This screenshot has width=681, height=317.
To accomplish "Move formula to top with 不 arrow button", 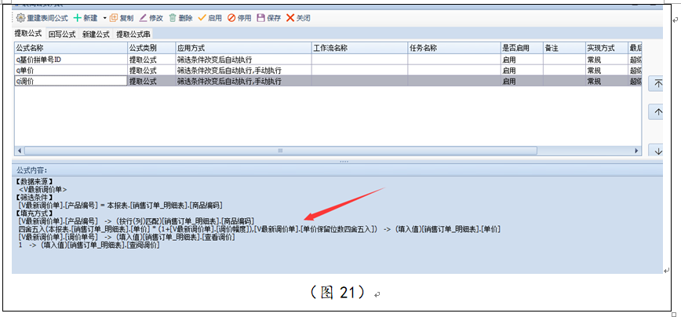I will (658, 83).
